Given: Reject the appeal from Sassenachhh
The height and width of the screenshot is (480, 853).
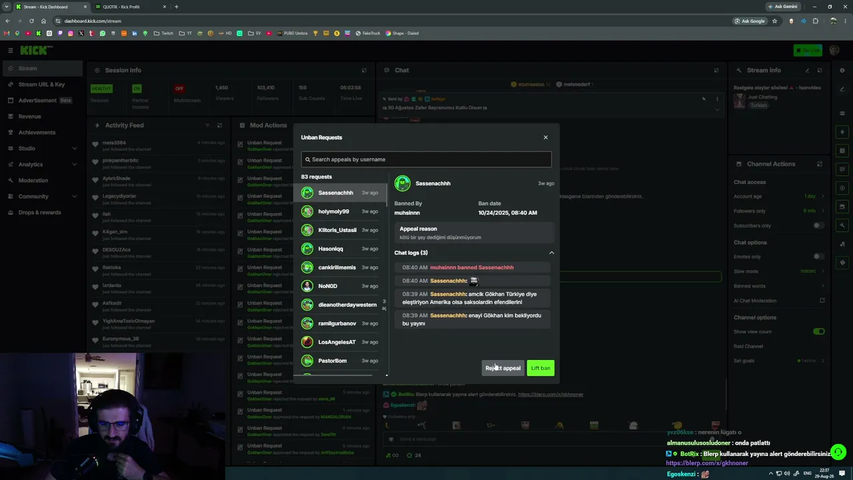Looking at the screenshot, I should [x=503, y=368].
